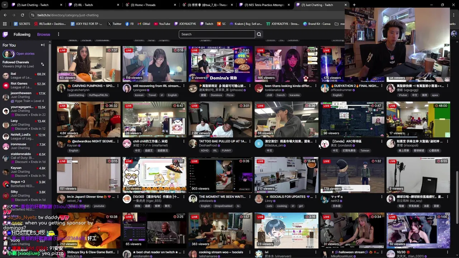Click the DropsEnabled tag
The width and height of the screenshot is (459, 258).
click(x=223, y=206)
